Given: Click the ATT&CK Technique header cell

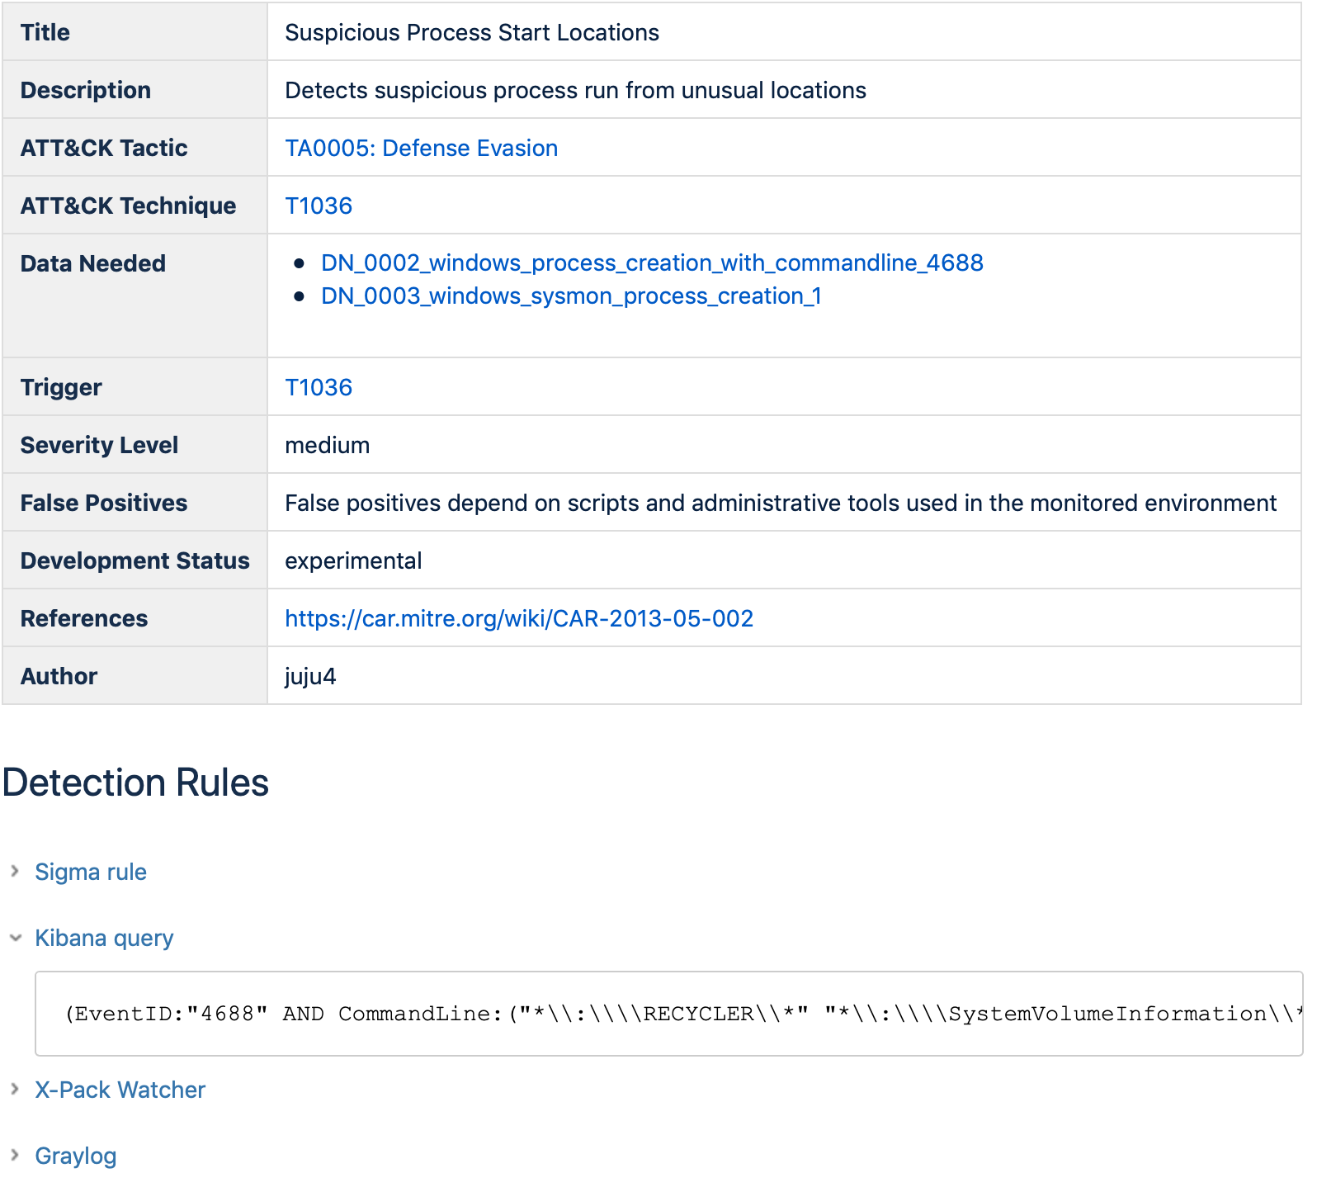Looking at the screenshot, I should [x=135, y=205].
